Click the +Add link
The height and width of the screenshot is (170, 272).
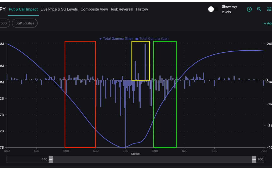coord(267,23)
